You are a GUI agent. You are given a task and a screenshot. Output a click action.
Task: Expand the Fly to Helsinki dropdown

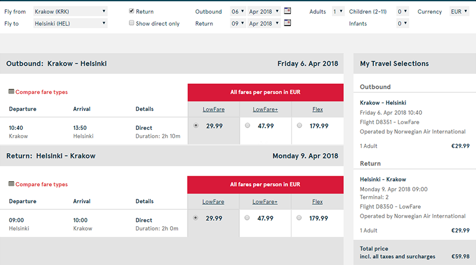click(70, 23)
